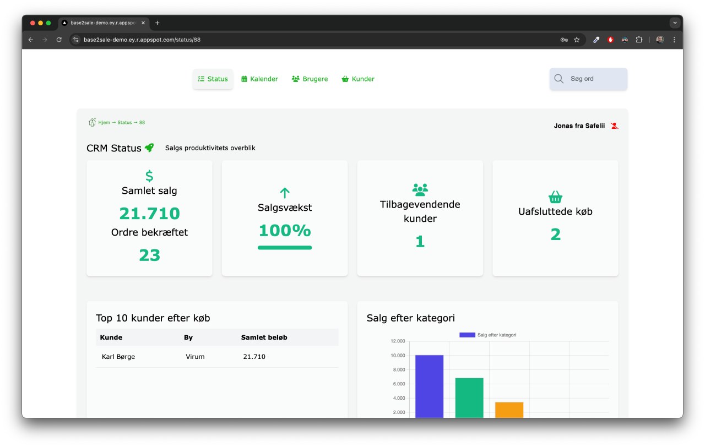
Task: Click the magnifier icon in search box
Action: pyautogui.click(x=558, y=79)
